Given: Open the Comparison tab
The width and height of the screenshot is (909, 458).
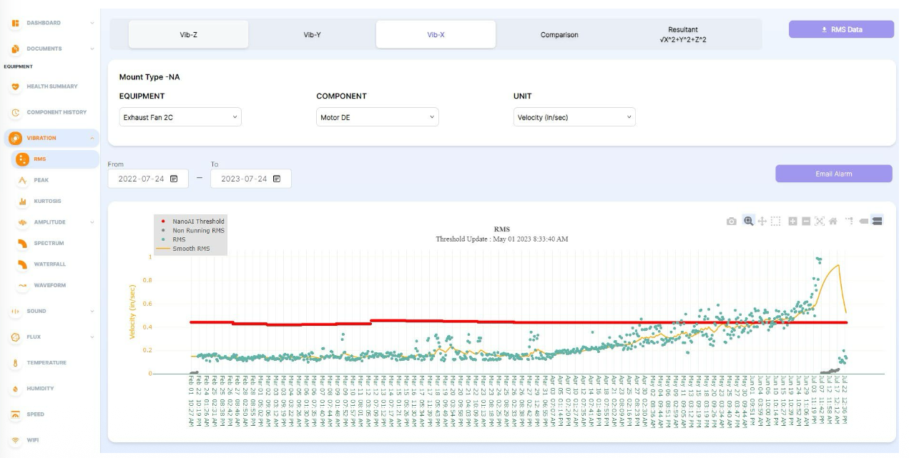Looking at the screenshot, I should point(559,34).
